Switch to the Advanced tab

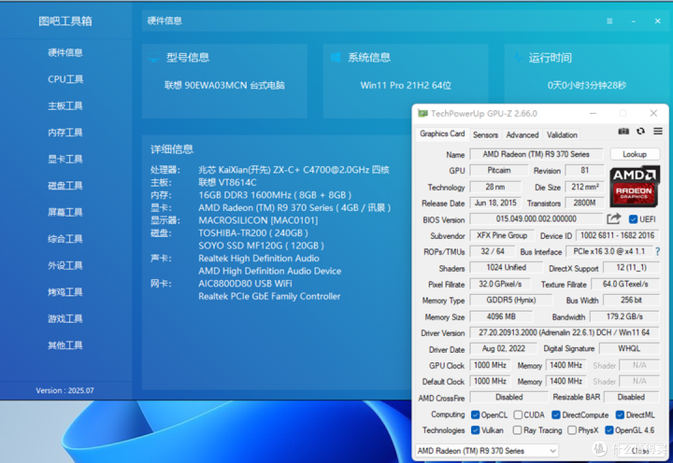tap(522, 135)
